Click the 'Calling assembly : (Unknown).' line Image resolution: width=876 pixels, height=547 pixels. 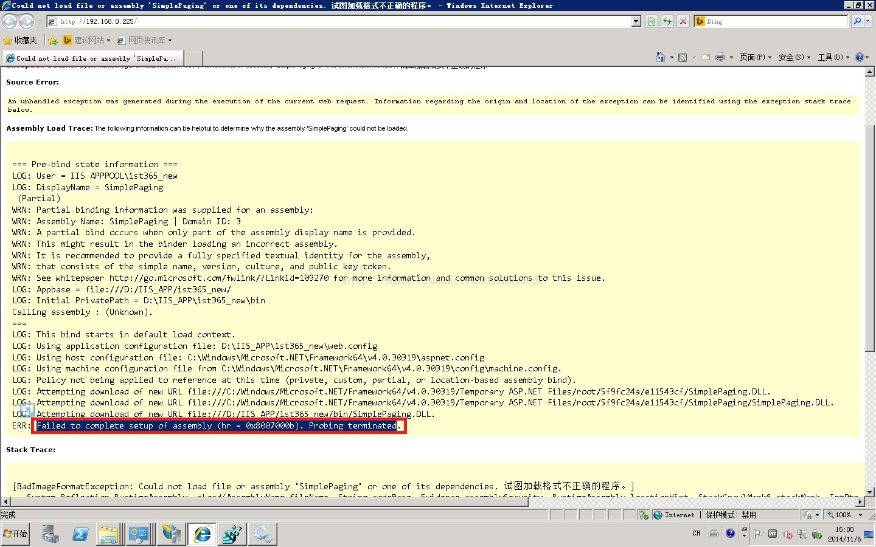(x=82, y=312)
